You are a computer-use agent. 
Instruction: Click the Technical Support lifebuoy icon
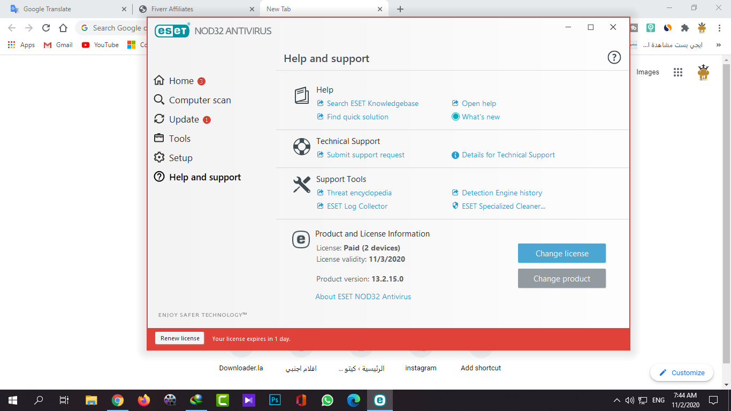pyautogui.click(x=302, y=147)
